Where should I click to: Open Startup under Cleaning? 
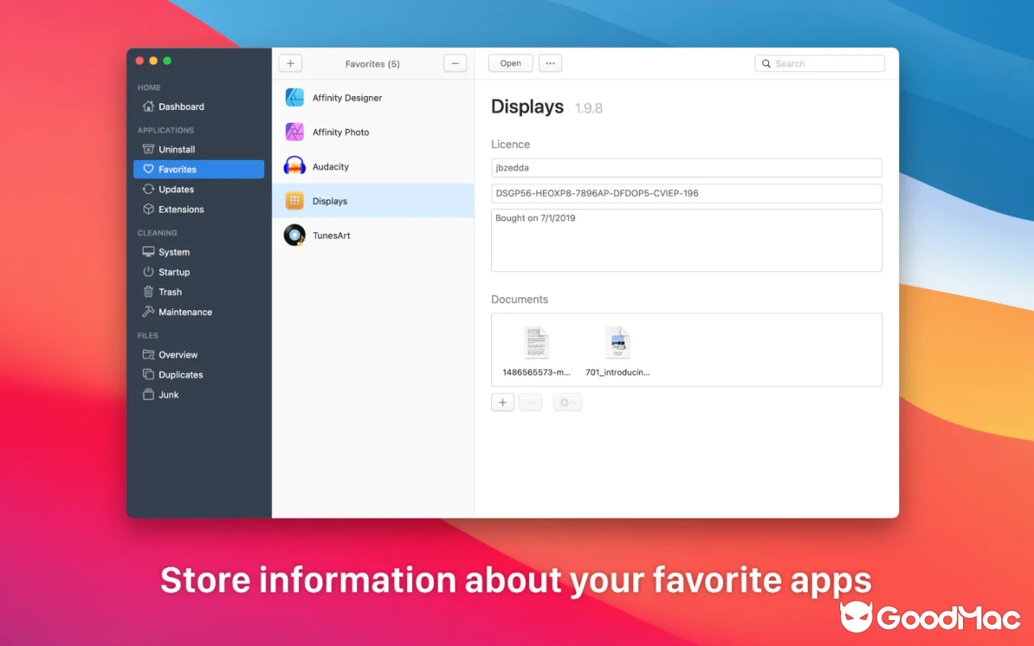174,272
